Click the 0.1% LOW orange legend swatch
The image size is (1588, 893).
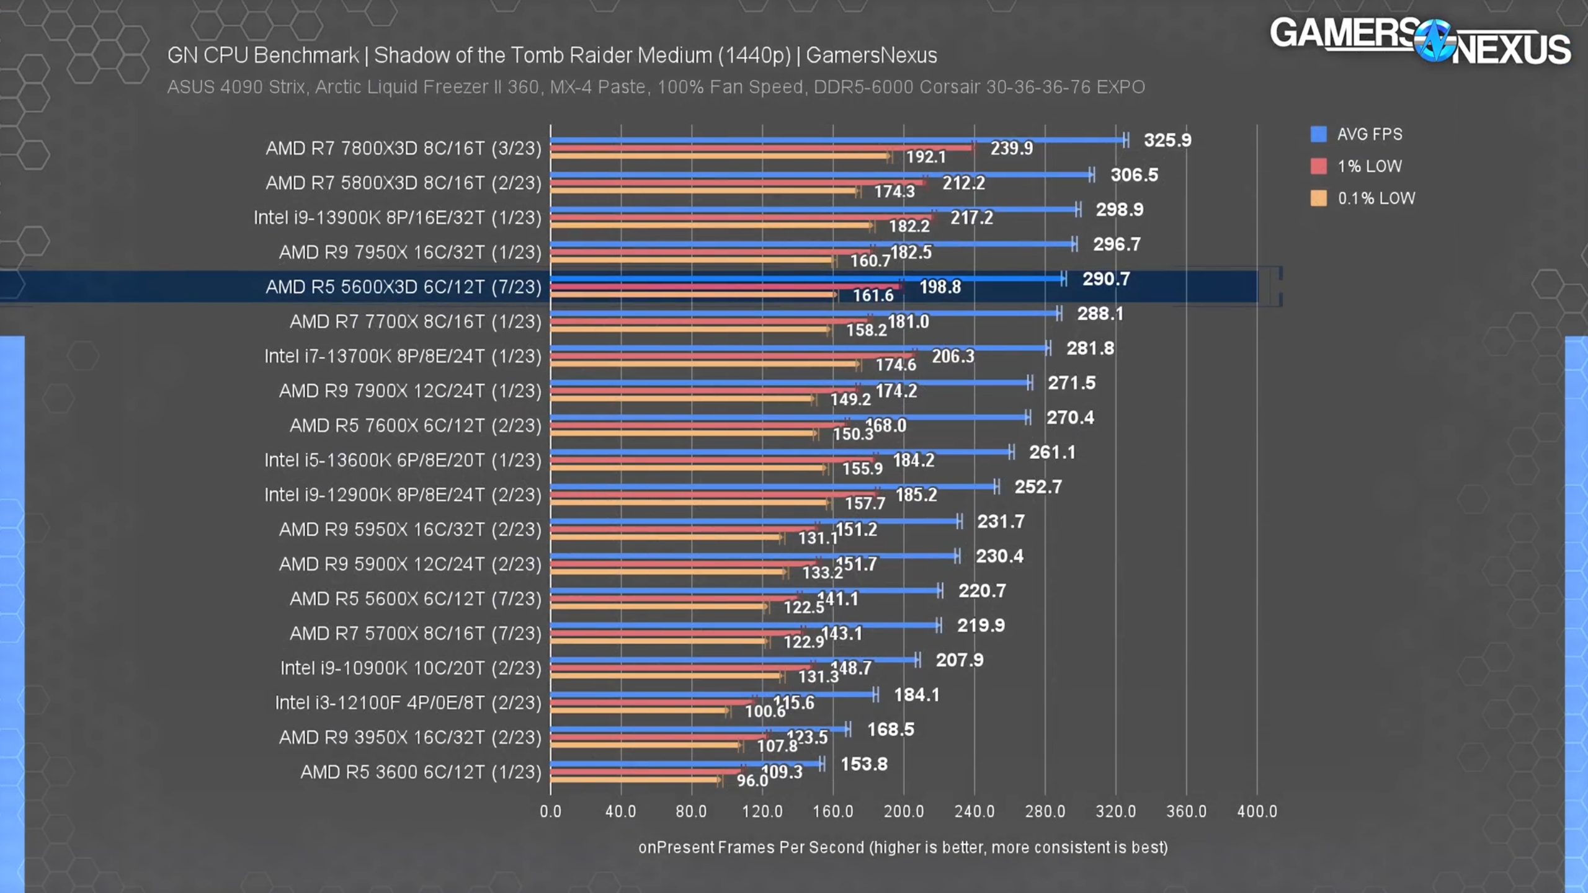pyautogui.click(x=1318, y=198)
